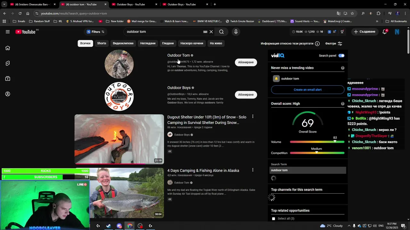Image resolution: width=410 pixels, height=230 pixels.
Task: Bookmark this page with star icon
Action: tap(352, 13)
